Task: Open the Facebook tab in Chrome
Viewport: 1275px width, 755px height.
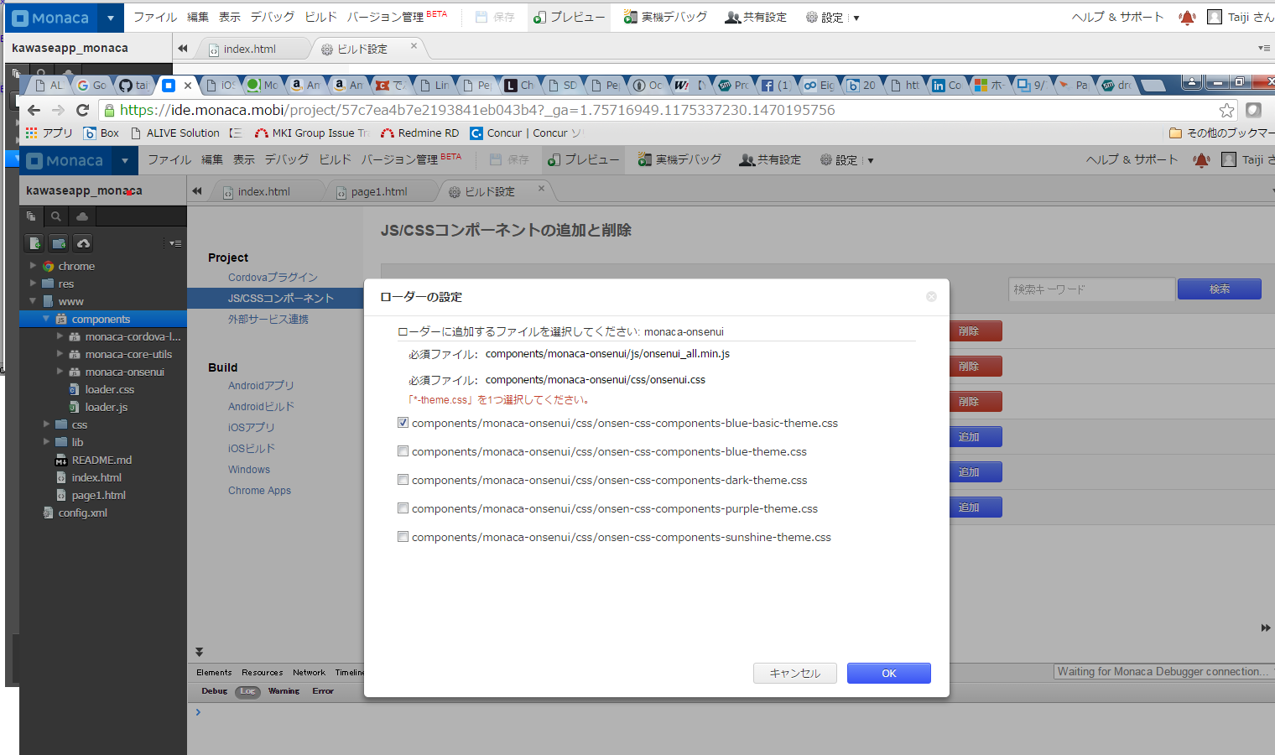Action: coord(776,85)
